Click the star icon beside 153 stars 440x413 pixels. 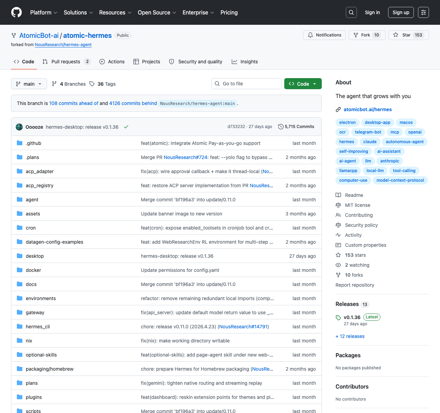coord(338,255)
